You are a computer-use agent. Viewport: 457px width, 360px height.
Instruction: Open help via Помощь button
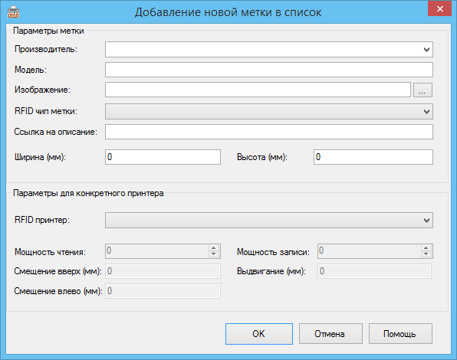click(x=400, y=334)
